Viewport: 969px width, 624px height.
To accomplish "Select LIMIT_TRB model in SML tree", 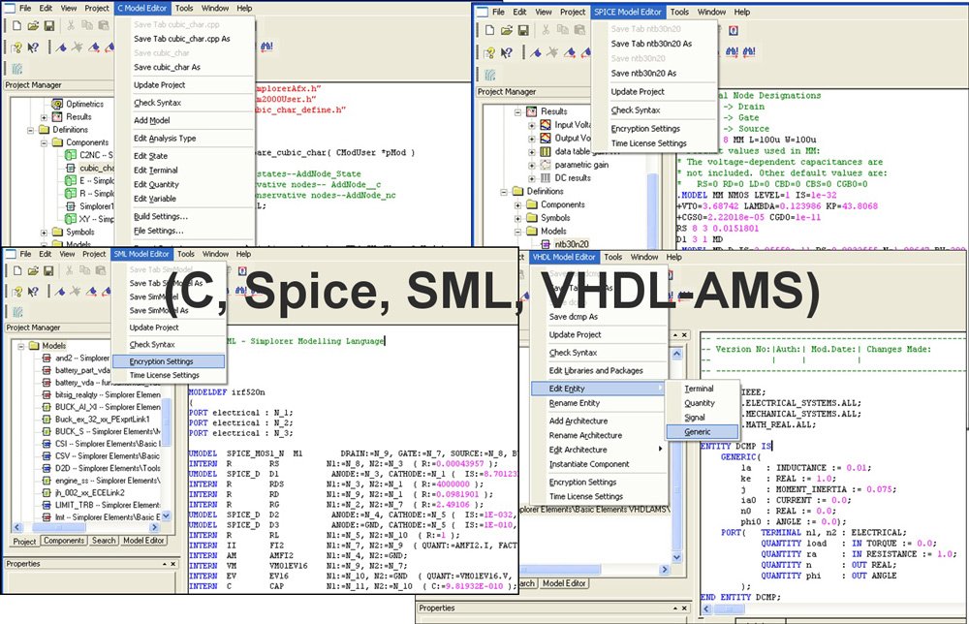I will [108, 506].
